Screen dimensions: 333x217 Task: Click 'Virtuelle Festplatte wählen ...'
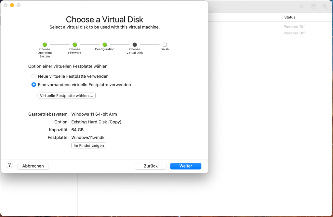pyautogui.click(x=66, y=95)
